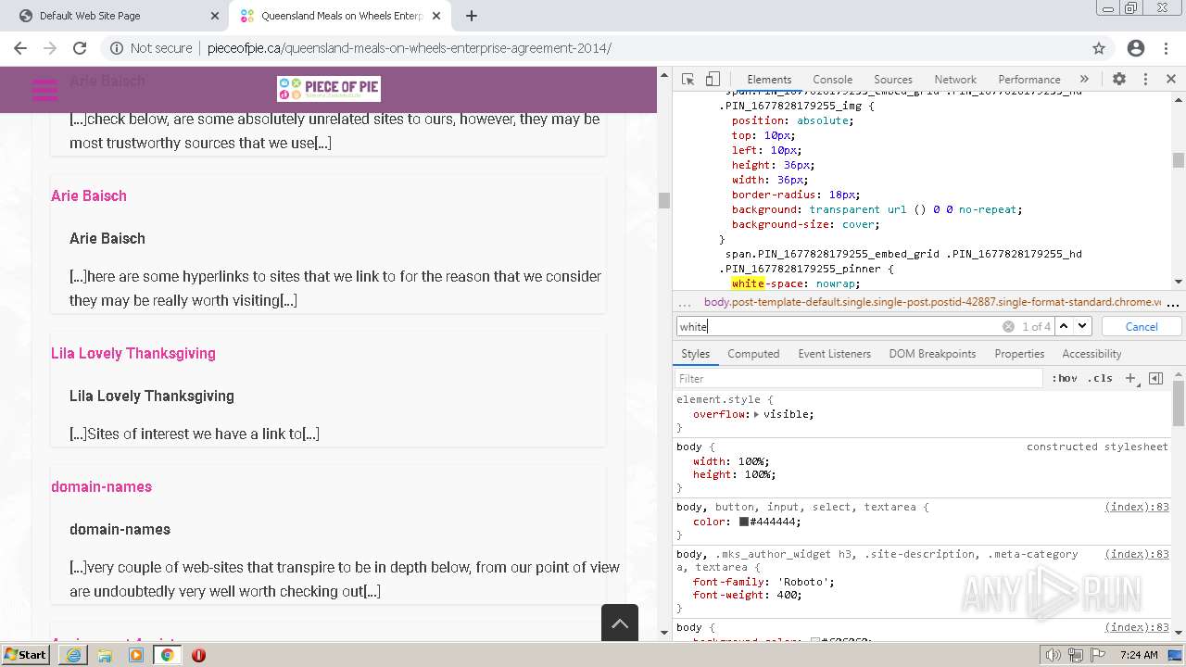Focus the 'white' search input field
The image size is (1186, 667).
point(839,326)
